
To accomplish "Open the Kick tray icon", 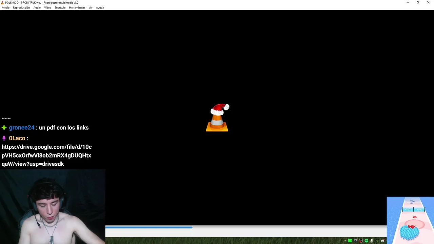I will (x=350, y=241).
